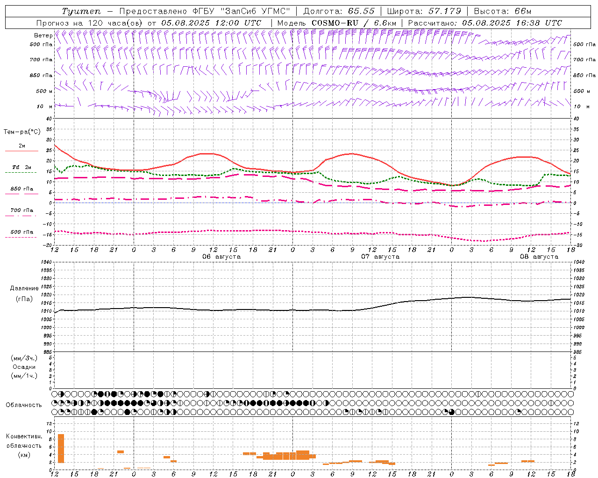The height and width of the screenshot is (478, 598).
Task: Click the "Долгота: 65.55" header field
Action: 339,11
